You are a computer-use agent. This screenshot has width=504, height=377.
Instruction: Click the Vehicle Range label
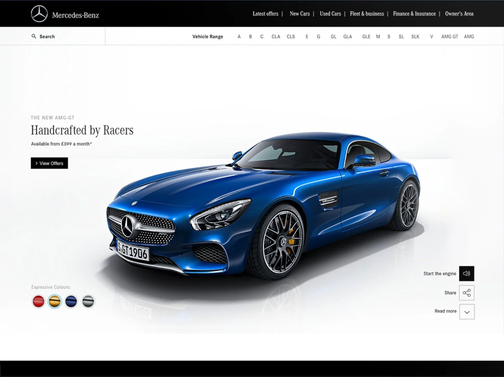point(208,37)
